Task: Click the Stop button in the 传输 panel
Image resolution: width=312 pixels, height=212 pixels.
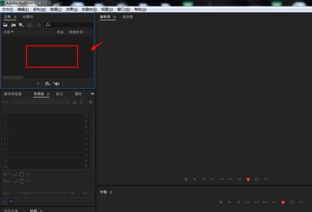Action: (221, 202)
